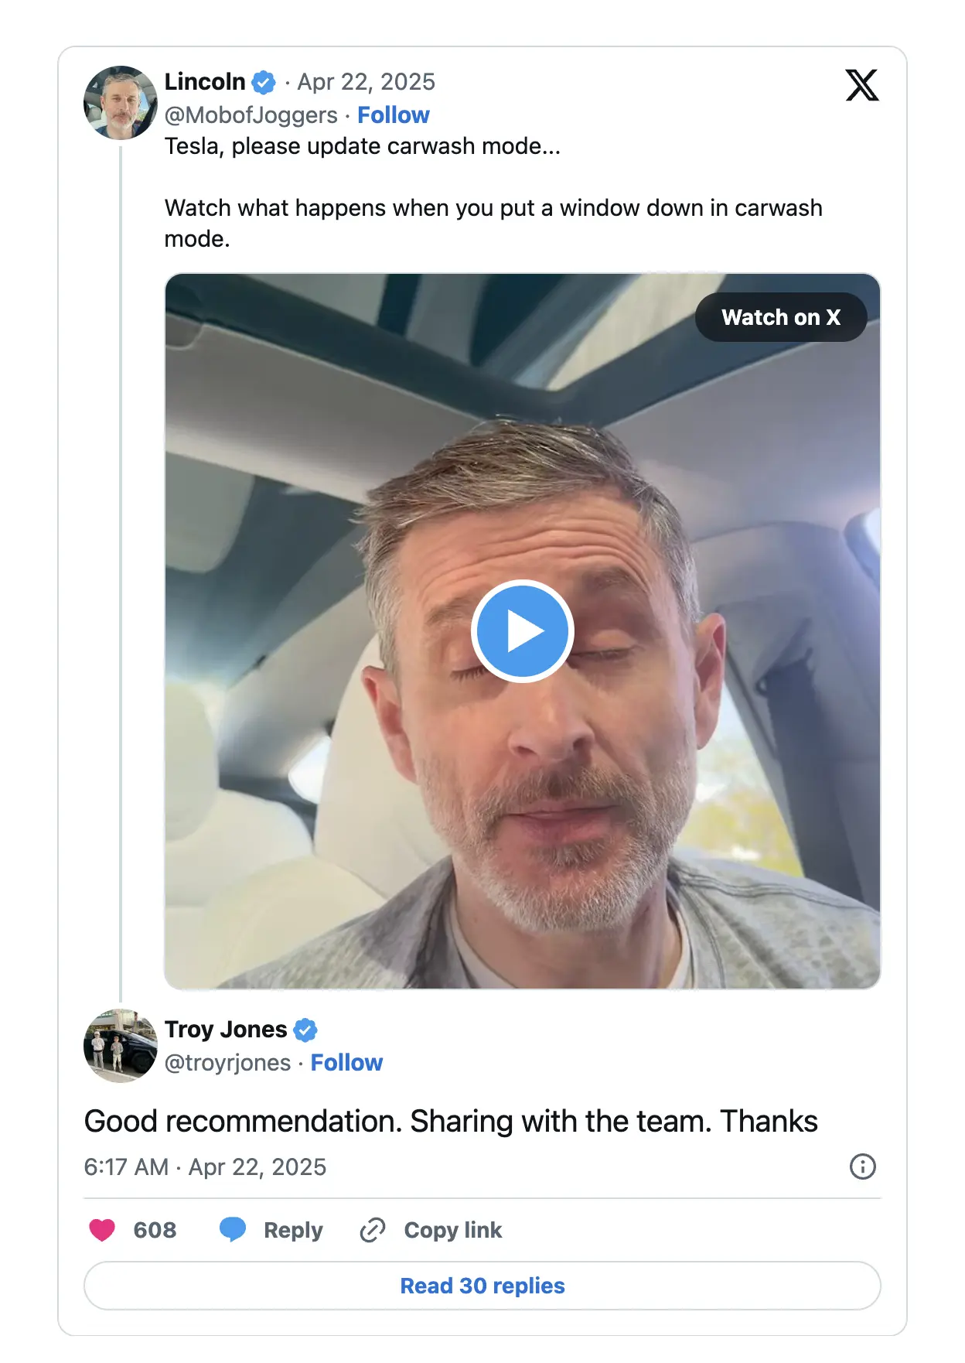Click the @MobofJoggers handle
The image size is (965, 1363).
(x=251, y=115)
